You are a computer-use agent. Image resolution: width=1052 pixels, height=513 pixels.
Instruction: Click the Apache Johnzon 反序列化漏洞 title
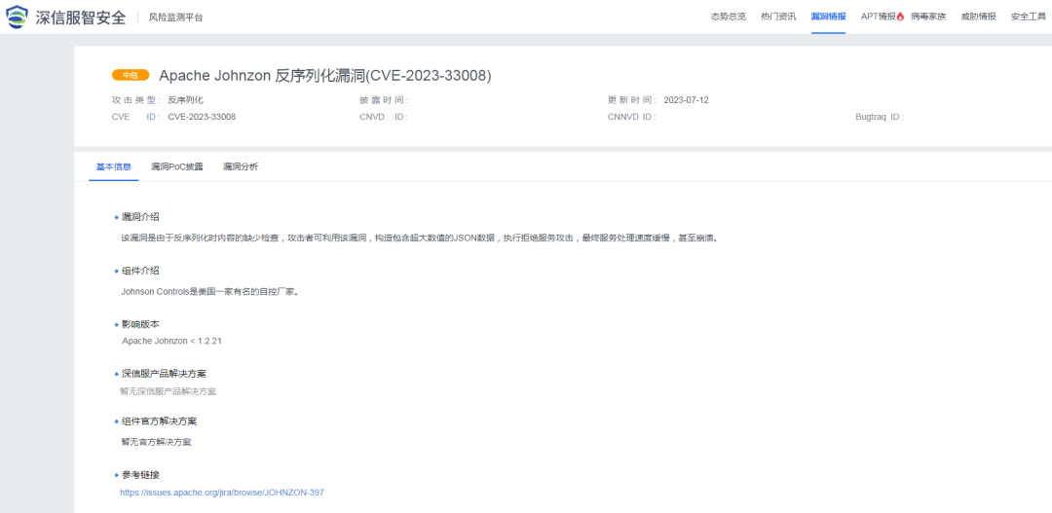tap(325, 76)
